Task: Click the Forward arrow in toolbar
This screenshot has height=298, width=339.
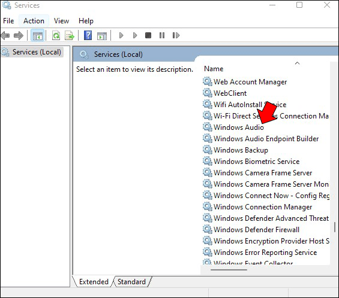Action: pos(19,35)
